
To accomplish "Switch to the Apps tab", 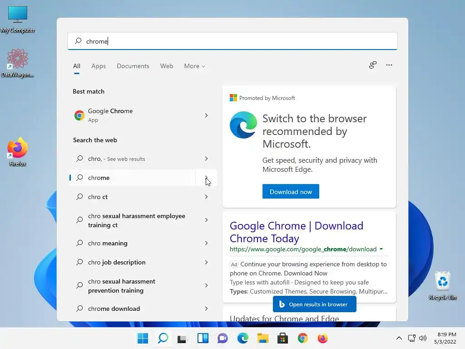I will pos(99,66).
